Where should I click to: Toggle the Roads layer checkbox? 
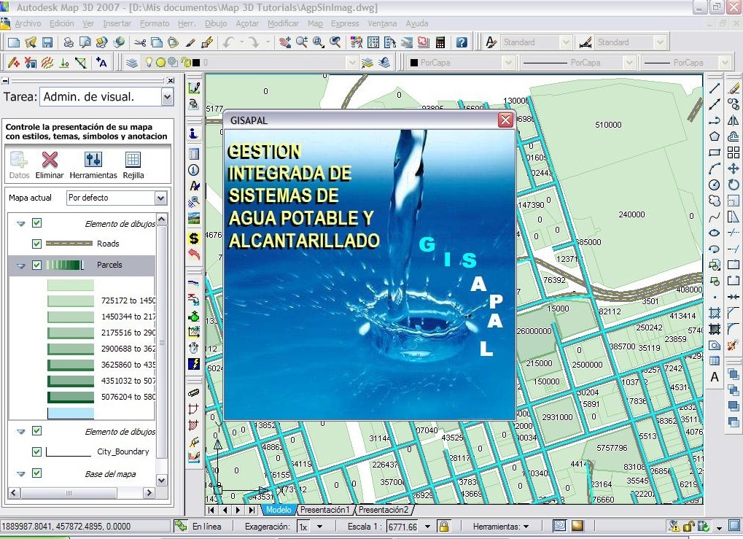[37, 244]
